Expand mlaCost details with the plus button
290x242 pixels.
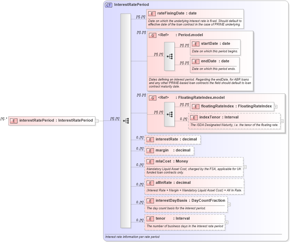pyautogui.click(x=245, y=167)
